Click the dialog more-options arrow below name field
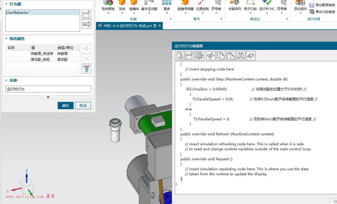The image size is (337, 204). (48, 97)
